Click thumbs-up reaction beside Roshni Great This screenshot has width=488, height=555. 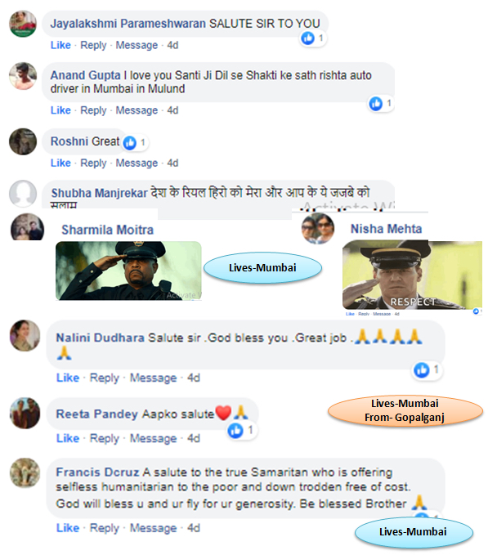pyautogui.click(x=129, y=143)
